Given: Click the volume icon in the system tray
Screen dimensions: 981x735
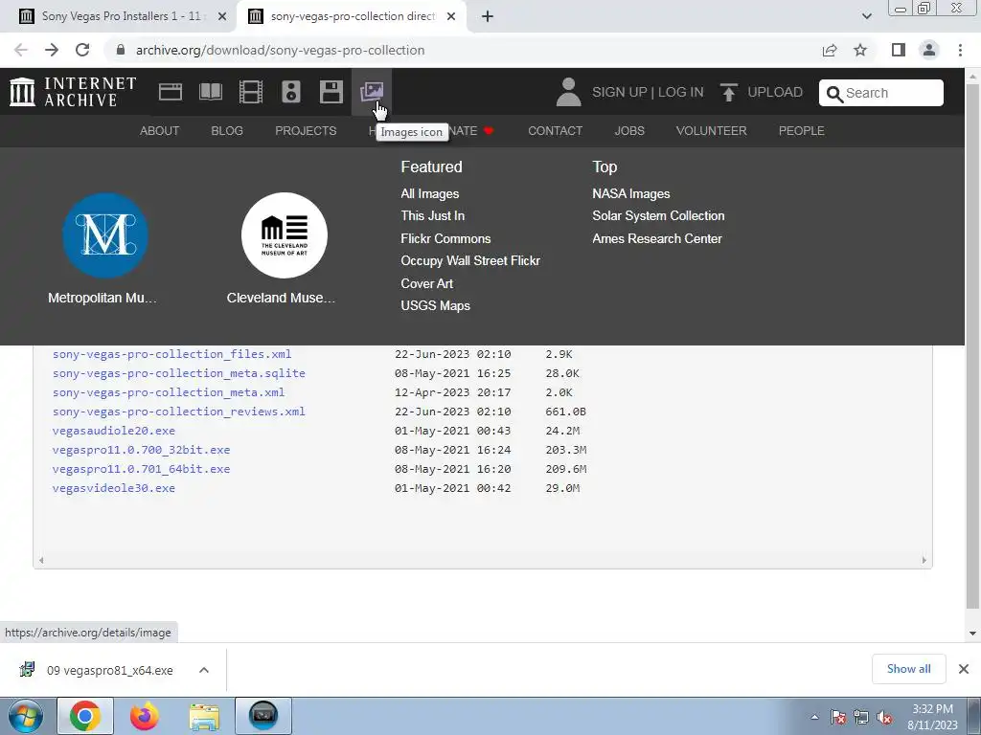Looking at the screenshot, I should tap(884, 718).
